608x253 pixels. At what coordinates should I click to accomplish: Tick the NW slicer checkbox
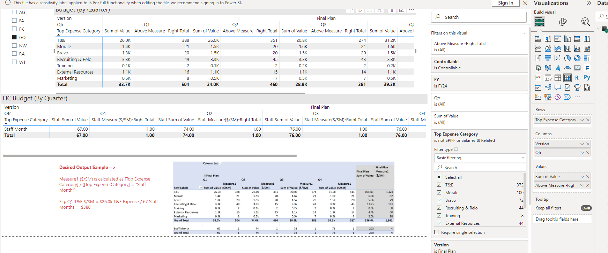[x=14, y=45]
